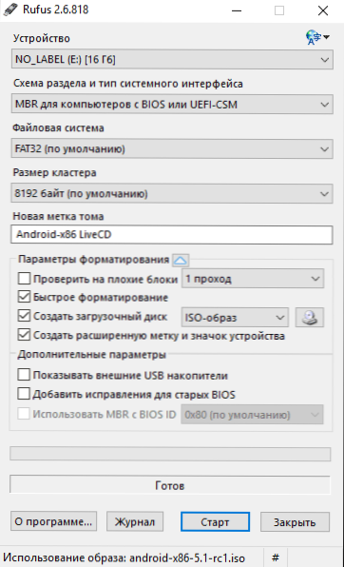Open the Log (Журнал) button

[x=135, y=521]
